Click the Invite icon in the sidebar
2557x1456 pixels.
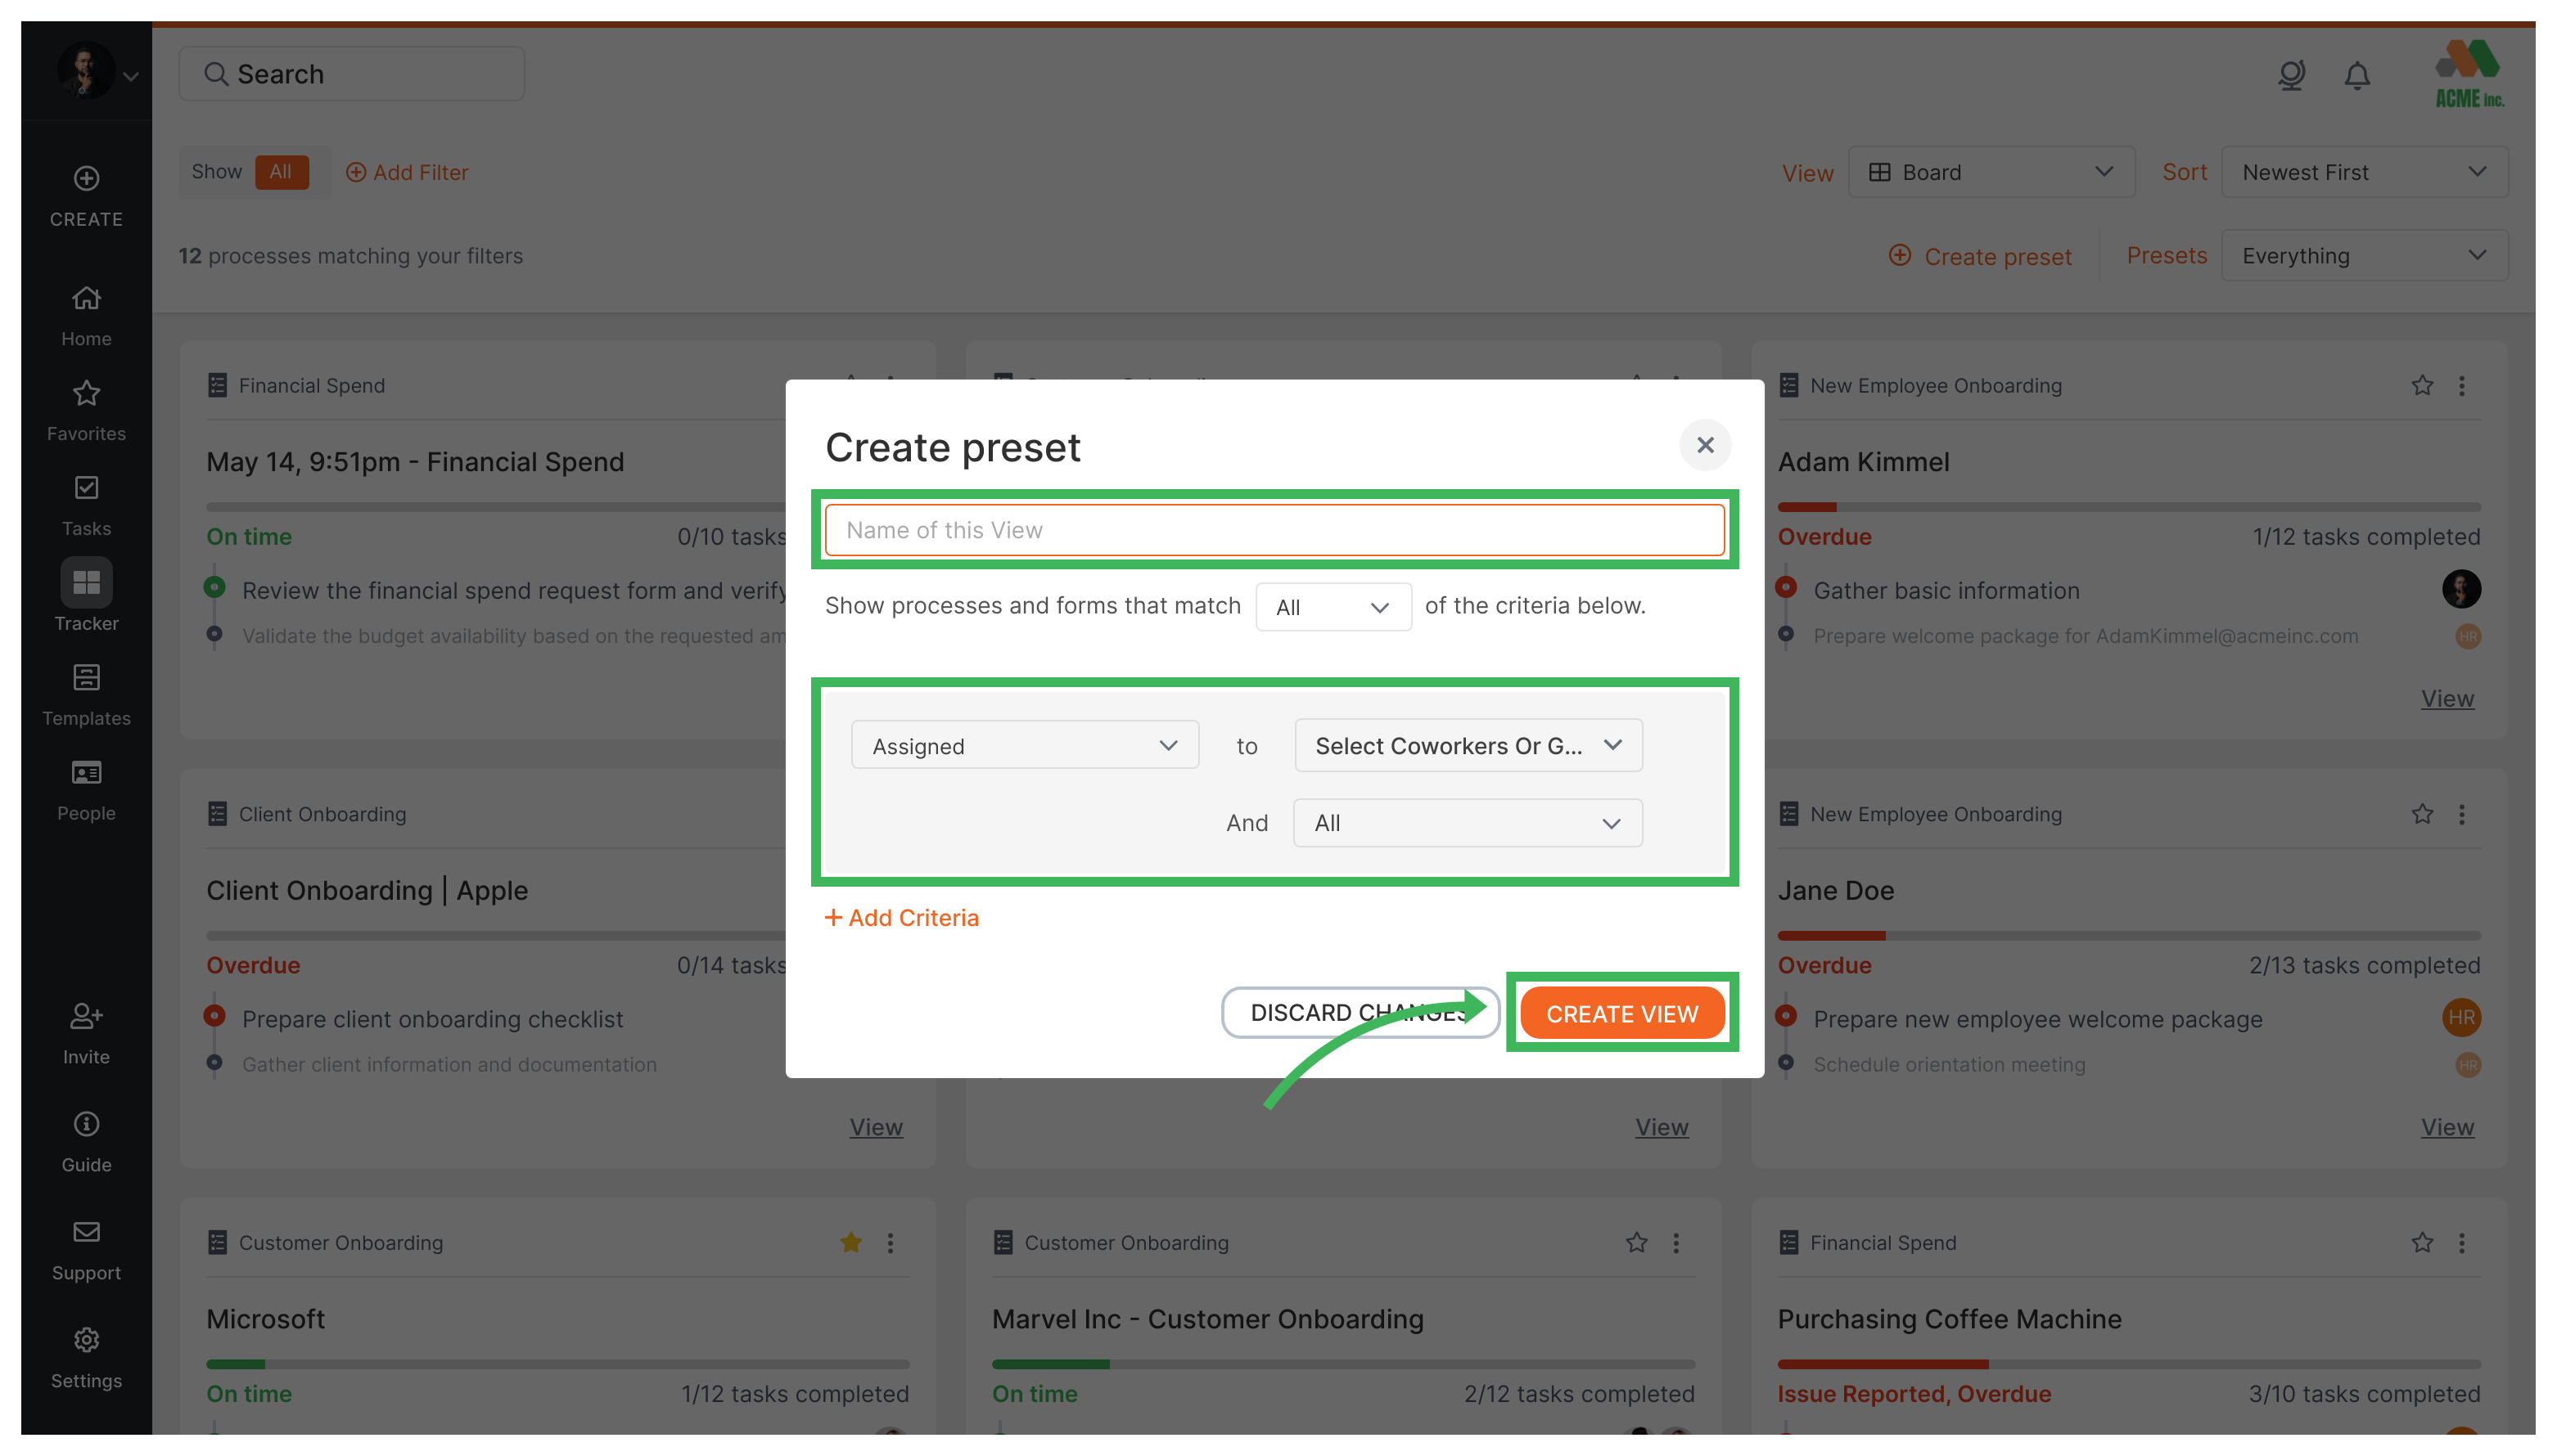click(86, 1029)
